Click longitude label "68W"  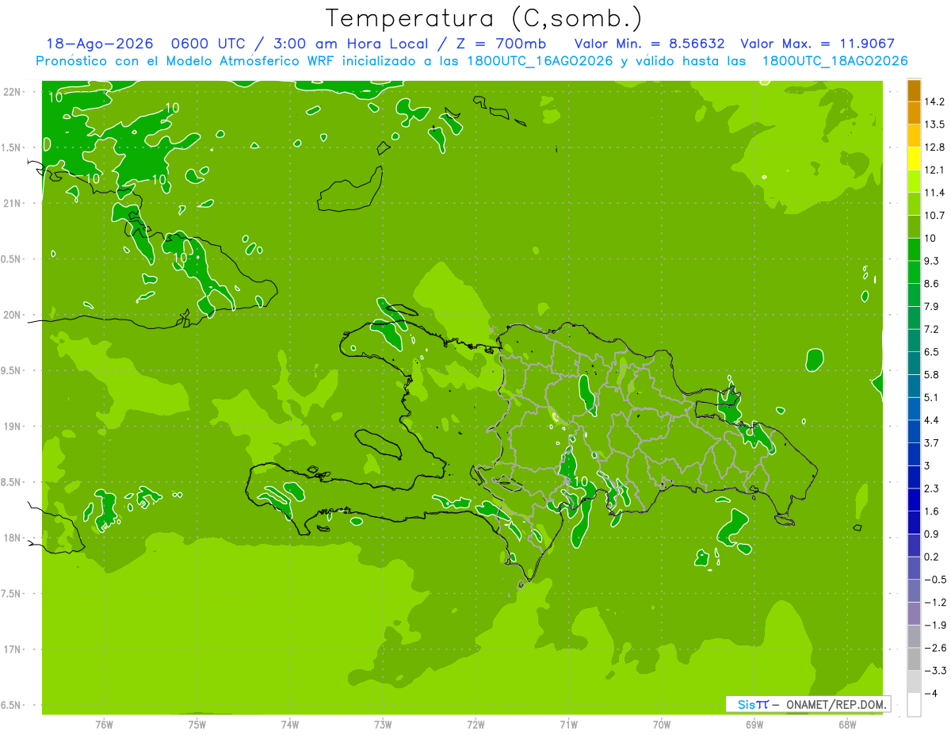pos(847,725)
